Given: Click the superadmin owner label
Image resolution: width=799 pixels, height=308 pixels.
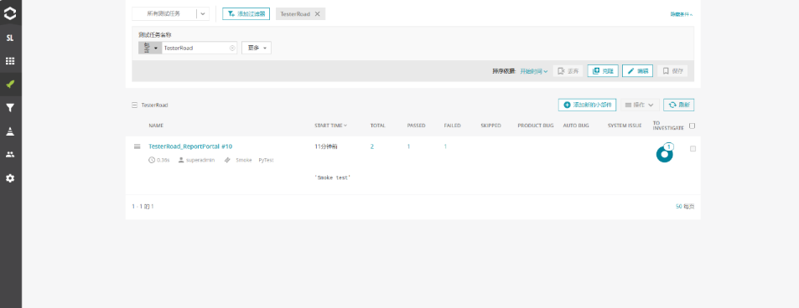Looking at the screenshot, I should coord(200,160).
